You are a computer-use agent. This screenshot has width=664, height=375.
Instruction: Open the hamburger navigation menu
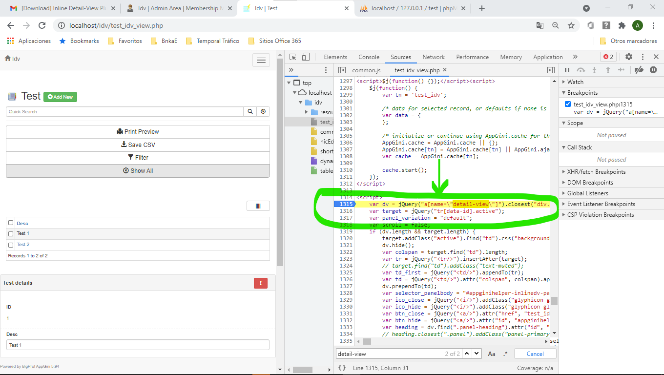261,60
